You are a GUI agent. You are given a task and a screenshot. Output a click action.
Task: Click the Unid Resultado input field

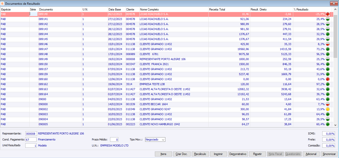(x=31, y=145)
